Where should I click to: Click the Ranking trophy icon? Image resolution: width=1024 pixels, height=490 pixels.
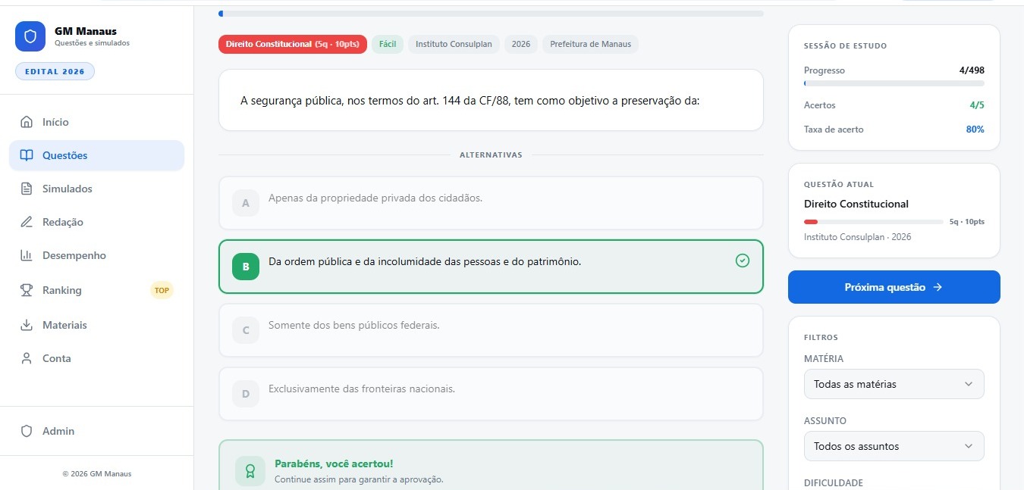point(26,290)
